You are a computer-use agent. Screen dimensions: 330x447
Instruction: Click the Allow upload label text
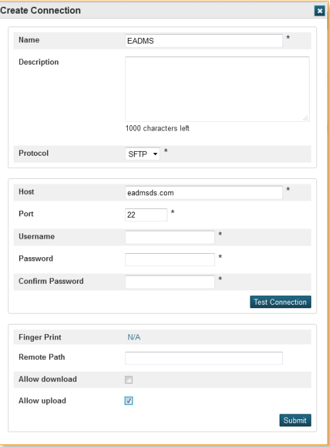(x=42, y=401)
